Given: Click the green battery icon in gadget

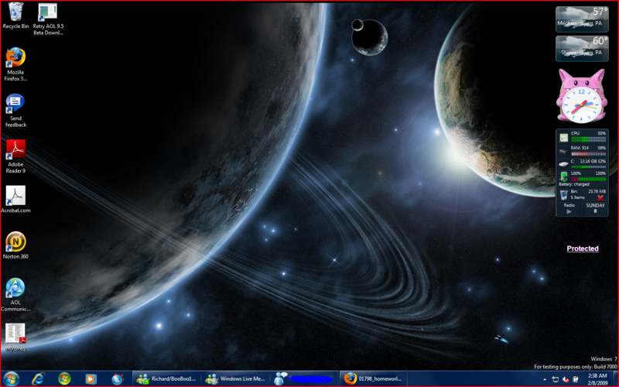Looking at the screenshot, I should tap(564, 176).
